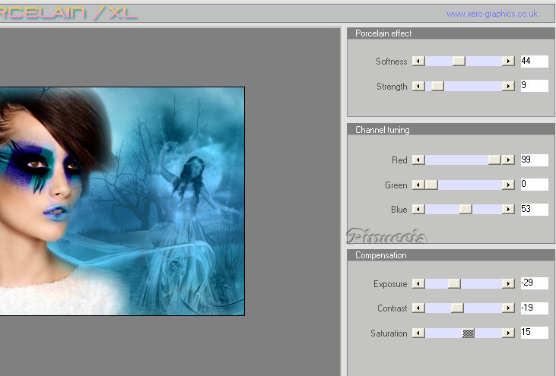The height and width of the screenshot is (376, 556).
Task: Click the Contrast decrease arrow
Action: (418, 308)
